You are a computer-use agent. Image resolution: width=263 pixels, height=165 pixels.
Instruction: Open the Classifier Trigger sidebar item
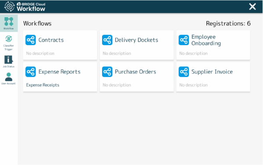pos(9,43)
